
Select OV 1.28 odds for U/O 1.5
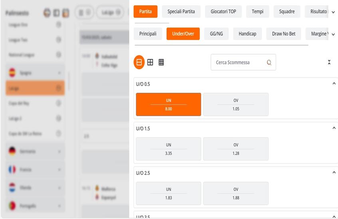236,149
